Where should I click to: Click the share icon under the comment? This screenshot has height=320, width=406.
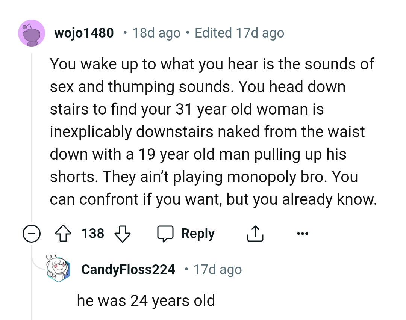pos(255,234)
